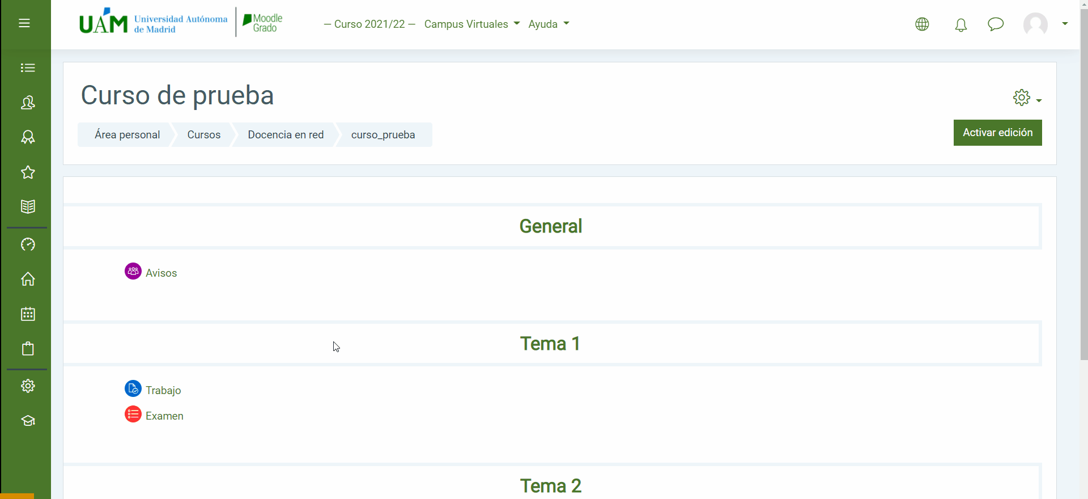Open the participants icon in sidebar

click(28, 103)
